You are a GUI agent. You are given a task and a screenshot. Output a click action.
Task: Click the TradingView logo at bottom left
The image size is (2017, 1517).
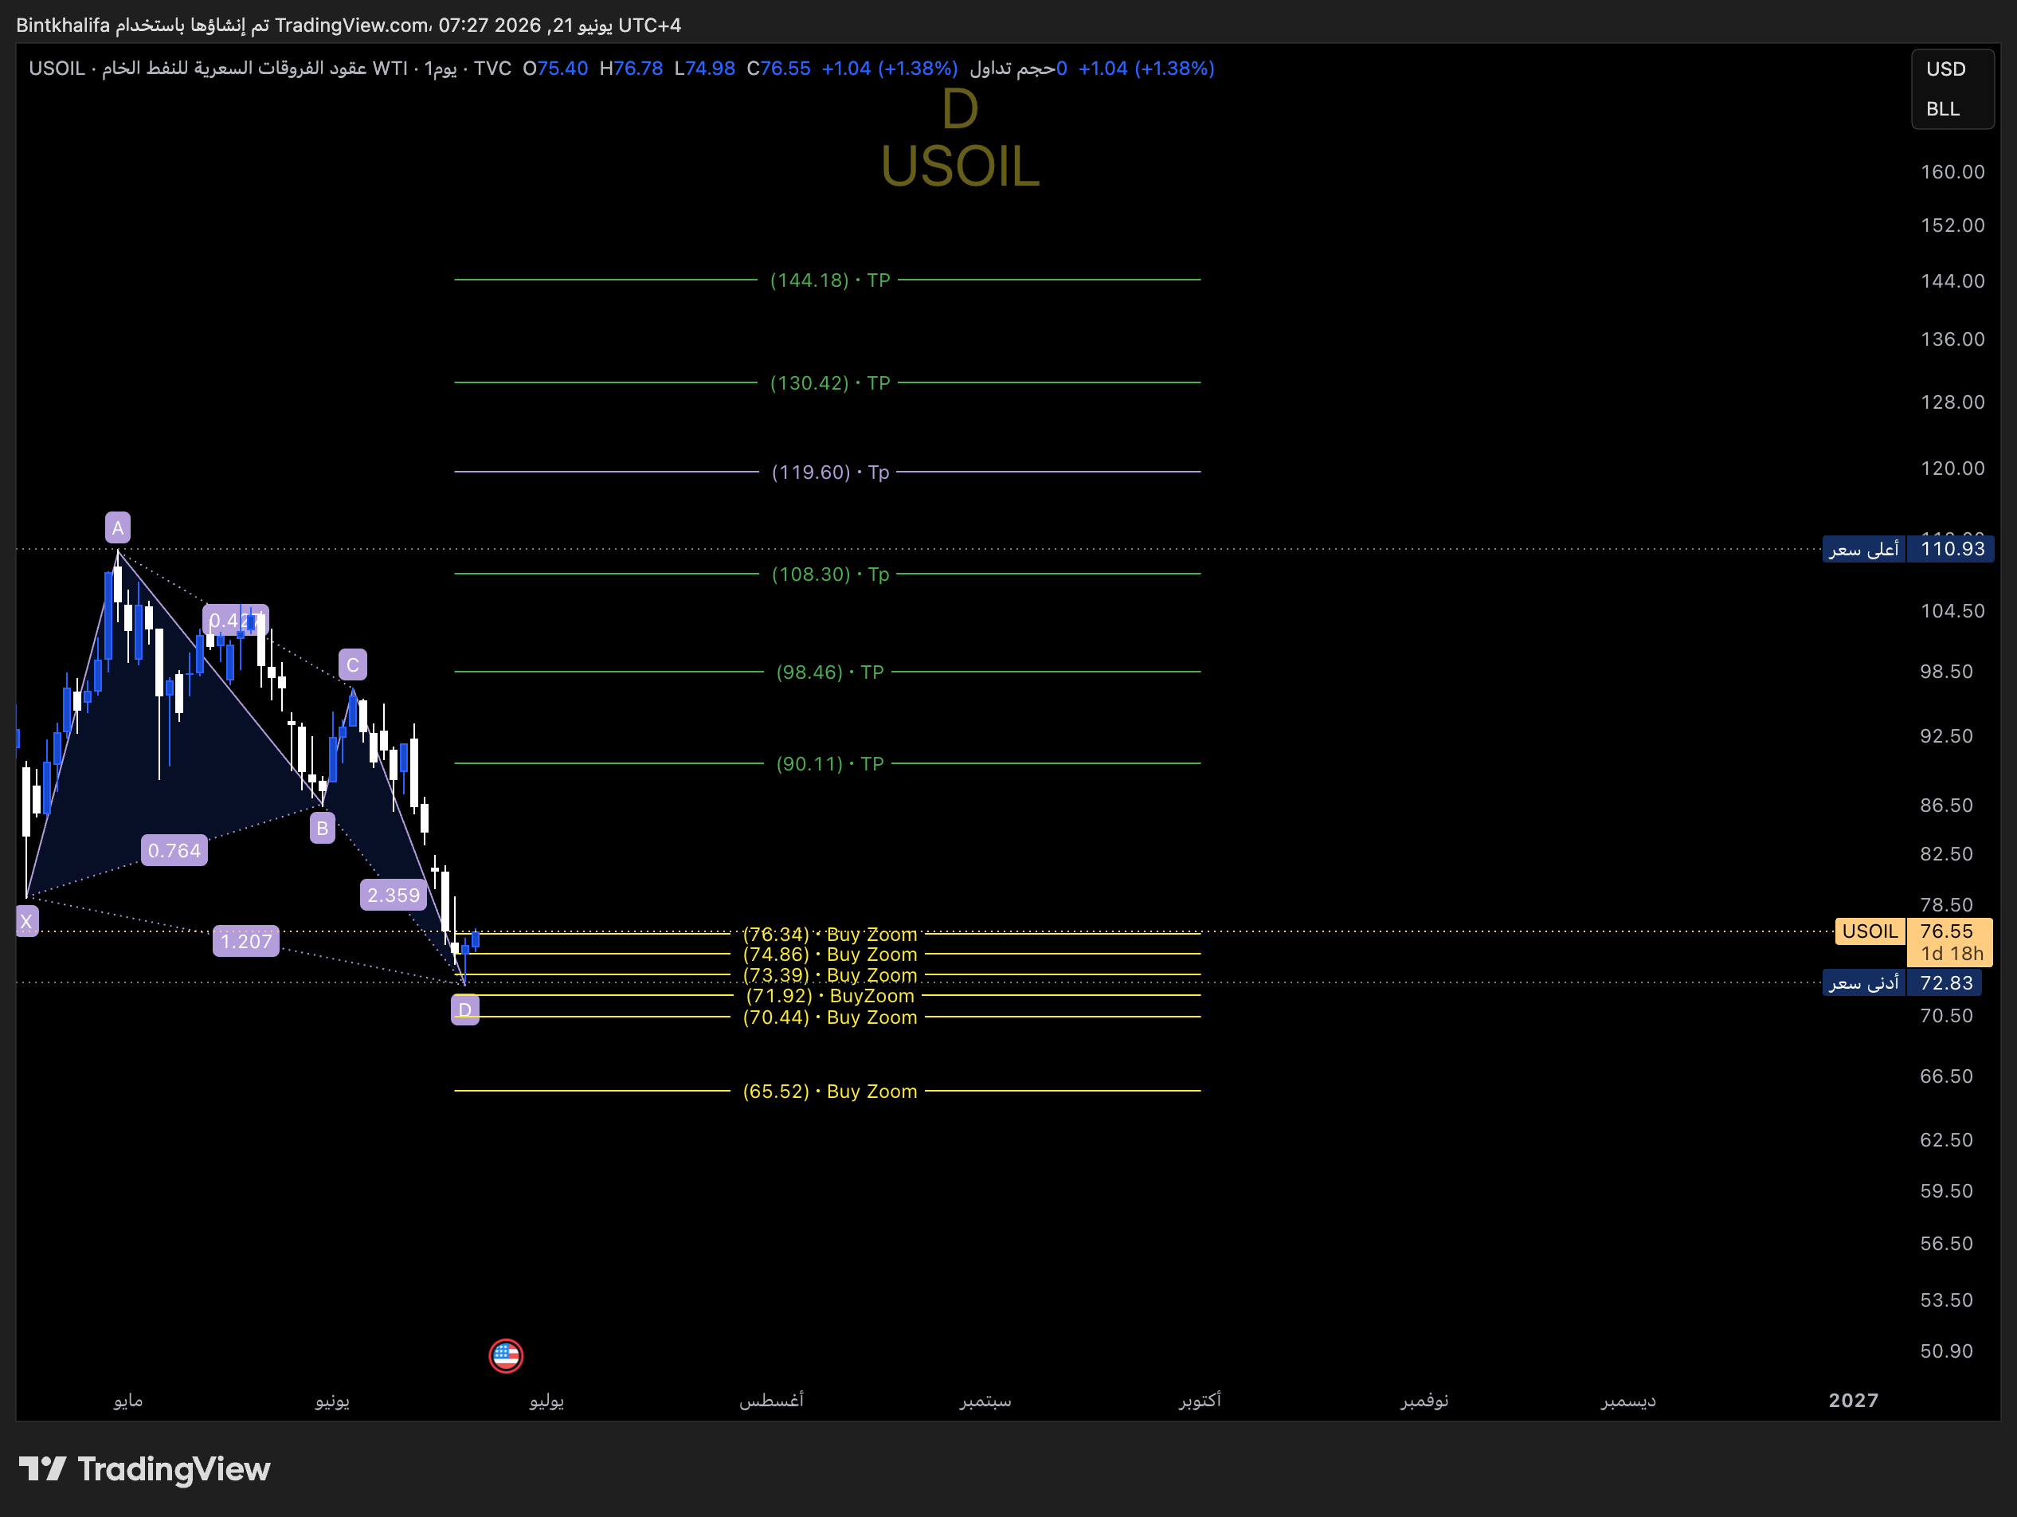coord(145,1468)
